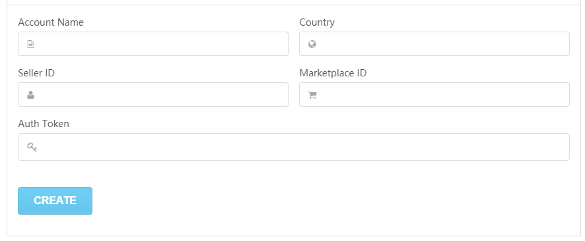The width and height of the screenshot is (585, 241).
Task: Submit the form with the CREATE button
Action: [55, 201]
